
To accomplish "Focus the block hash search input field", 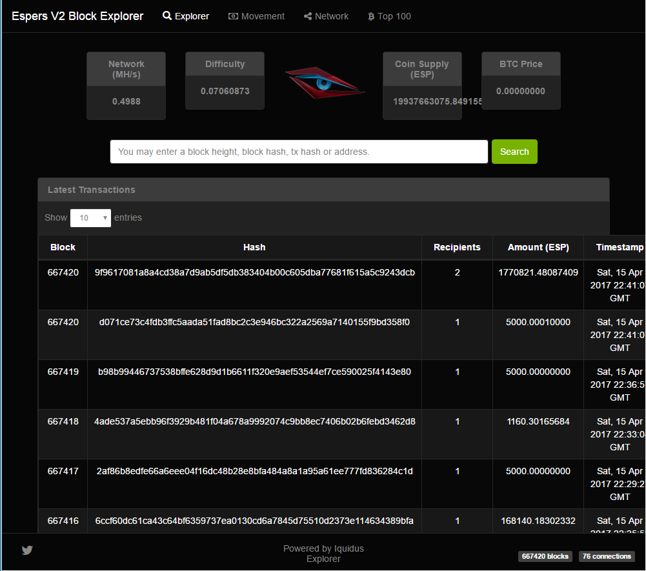I will 299,152.
